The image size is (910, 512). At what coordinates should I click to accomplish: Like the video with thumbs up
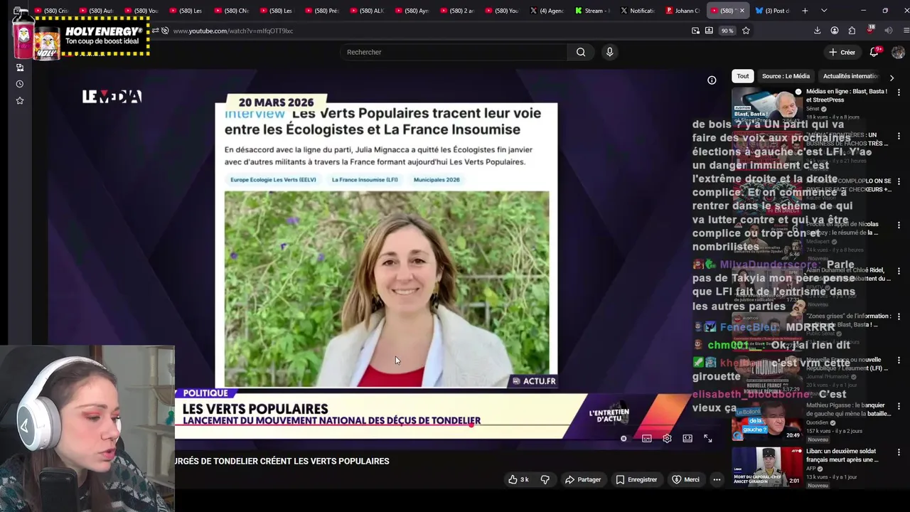pyautogui.click(x=518, y=479)
